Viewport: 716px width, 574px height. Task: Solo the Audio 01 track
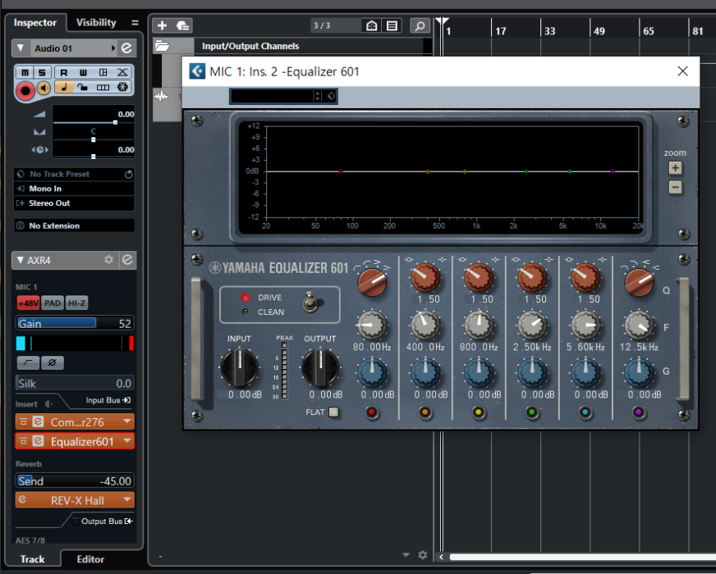[x=42, y=72]
